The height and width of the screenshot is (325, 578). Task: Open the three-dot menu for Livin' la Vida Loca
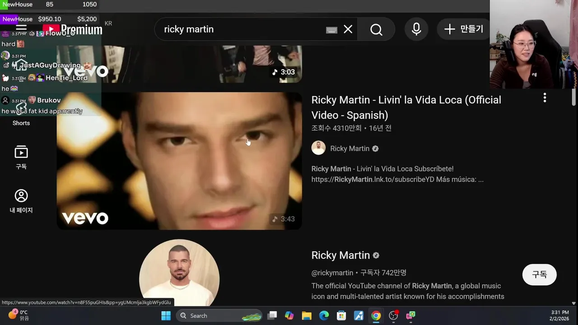pyautogui.click(x=545, y=98)
